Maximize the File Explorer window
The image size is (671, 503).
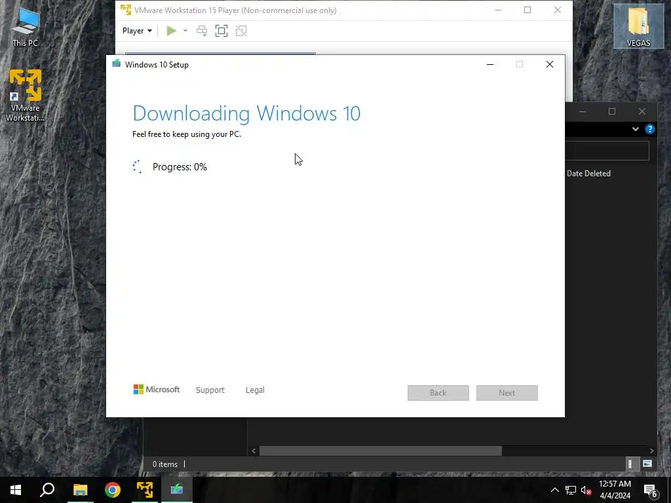[x=612, y=111]
